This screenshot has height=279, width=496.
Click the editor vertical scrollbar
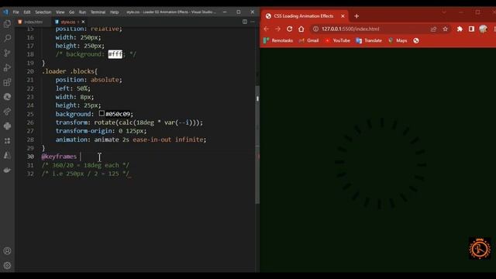(x=257, y=145)
